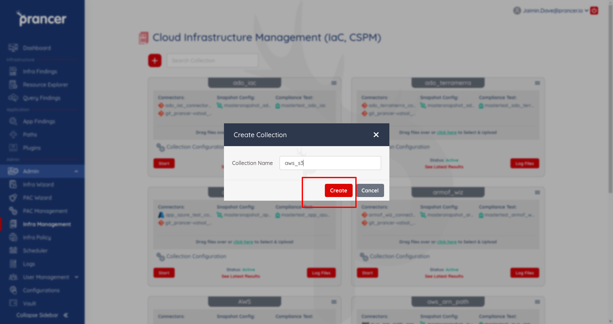This screenshot has height=324, width=613.
Task: Click the Infra Wizard icon
Action: coord(13,184)
